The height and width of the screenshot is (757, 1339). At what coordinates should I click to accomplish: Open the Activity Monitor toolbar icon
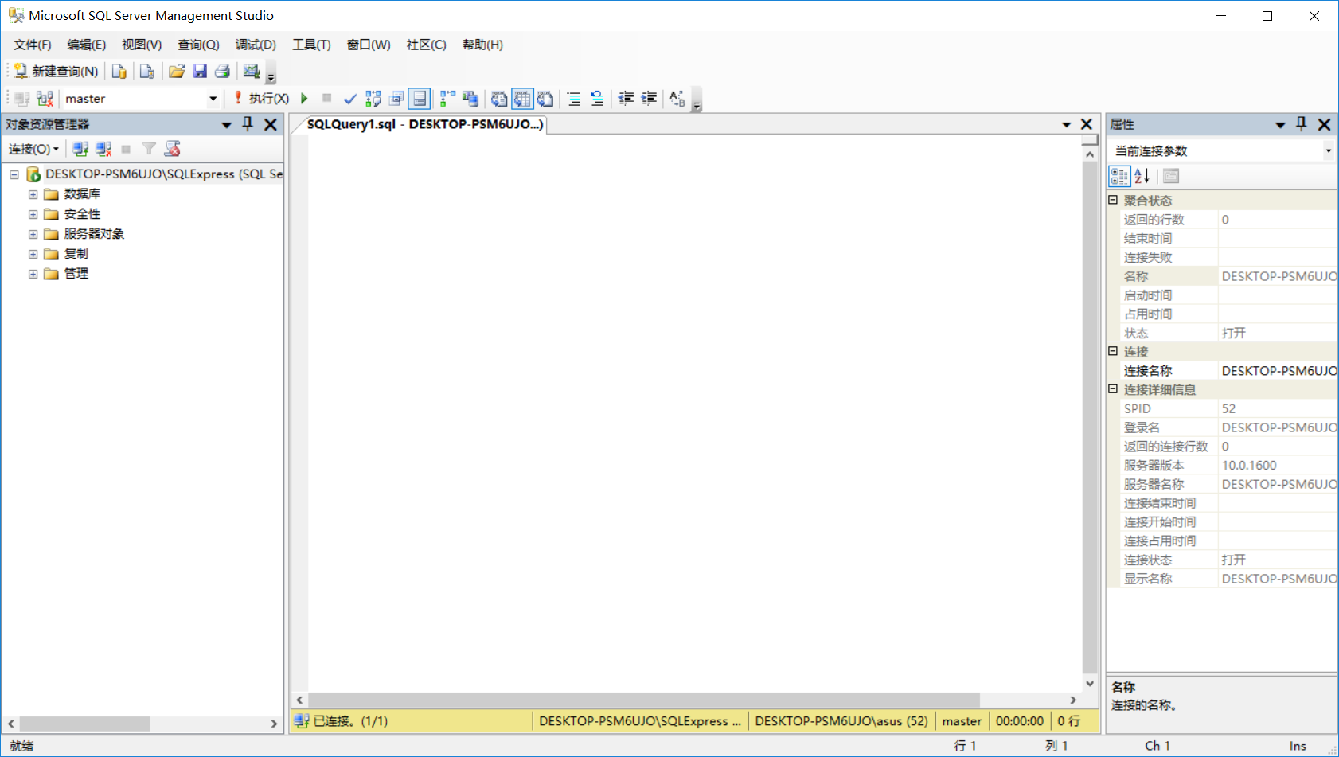tap(252, 72)
